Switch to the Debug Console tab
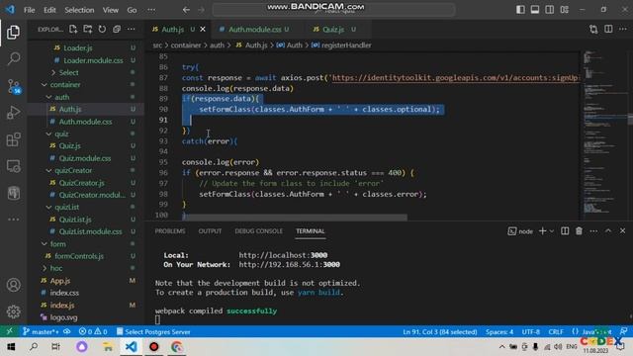 tap(259, 230)
